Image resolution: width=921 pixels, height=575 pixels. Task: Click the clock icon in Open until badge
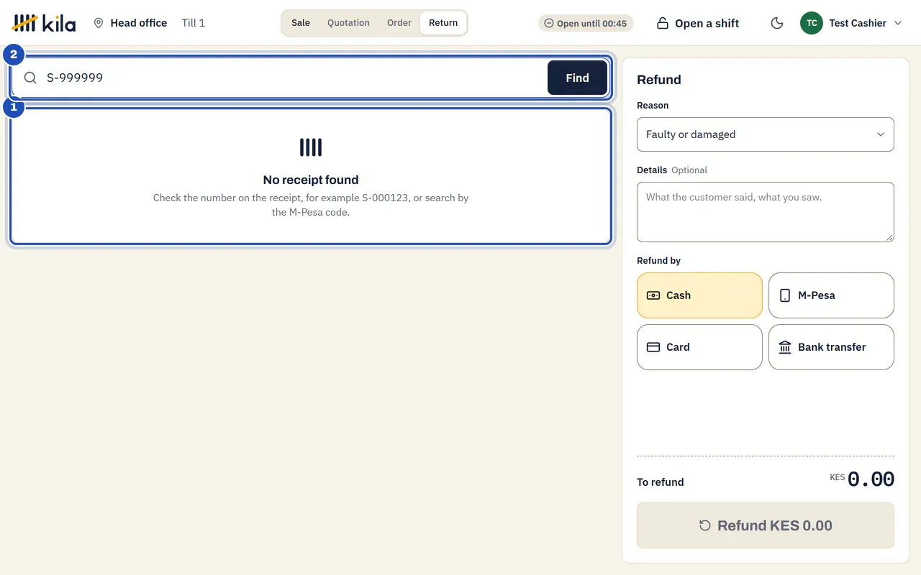[549, 23]
